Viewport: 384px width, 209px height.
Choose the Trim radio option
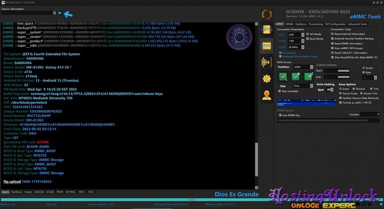click(x=371, y=89)
